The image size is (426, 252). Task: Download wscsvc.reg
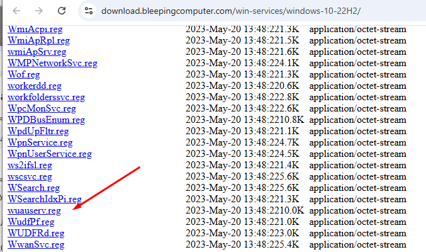[30, 176]
